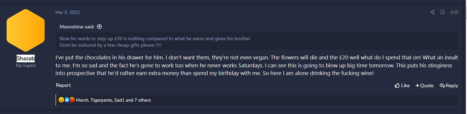This screenshot has width=467, height=114.
Task: Click the sad face reaction emoji
Action: coord(61,100)
